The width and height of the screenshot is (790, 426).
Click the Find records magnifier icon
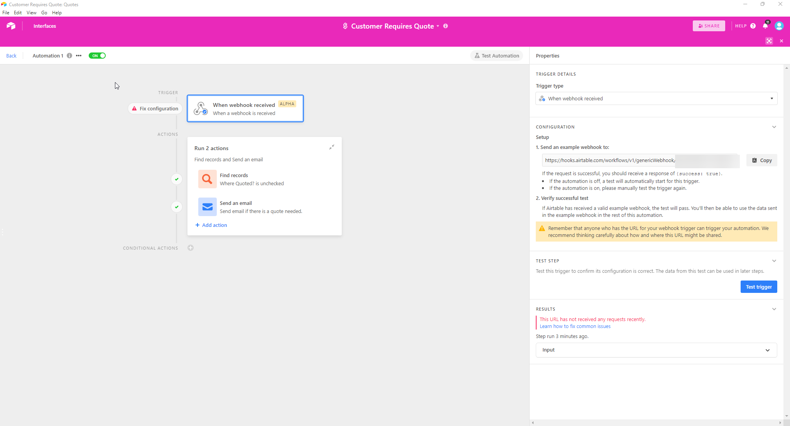(x=208, y=179)
